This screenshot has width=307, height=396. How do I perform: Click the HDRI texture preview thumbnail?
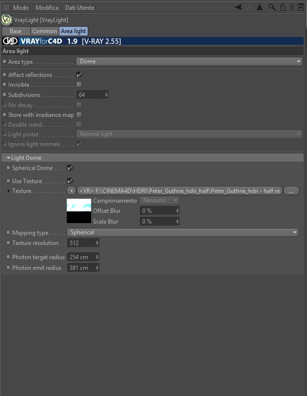[79, 211]
